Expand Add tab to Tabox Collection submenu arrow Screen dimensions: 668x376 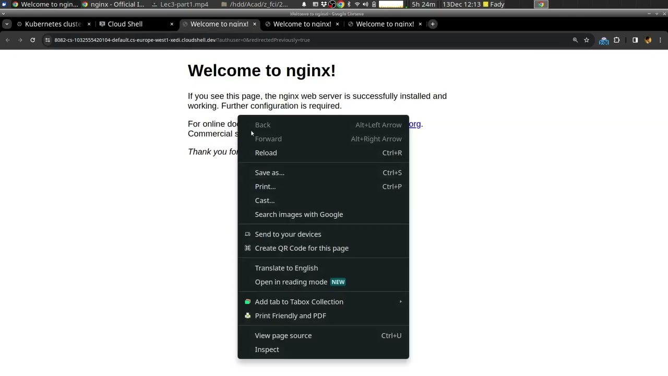(401, 302)
